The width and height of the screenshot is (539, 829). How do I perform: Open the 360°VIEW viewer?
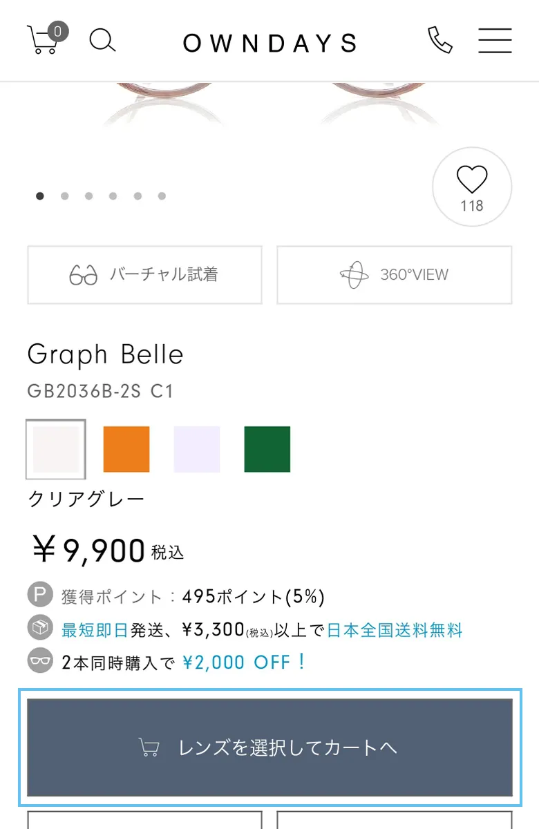[394, 275]
